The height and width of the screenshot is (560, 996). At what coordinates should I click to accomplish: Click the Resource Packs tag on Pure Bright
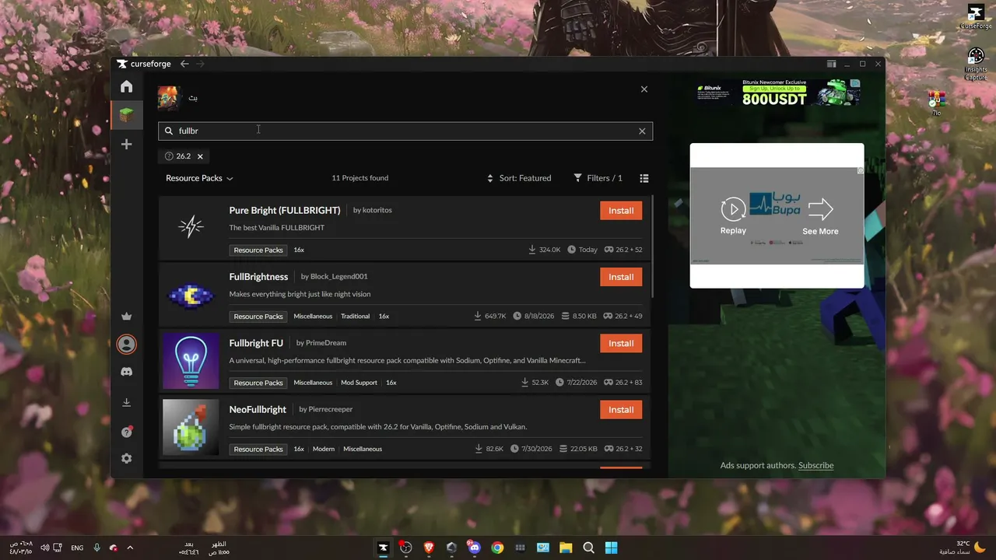[258, 250]
